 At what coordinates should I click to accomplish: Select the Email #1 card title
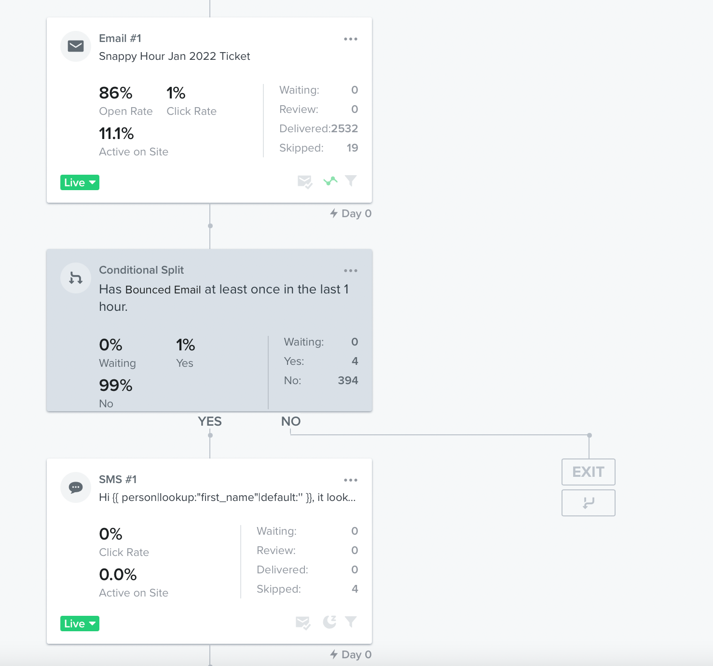coord(120,38)
